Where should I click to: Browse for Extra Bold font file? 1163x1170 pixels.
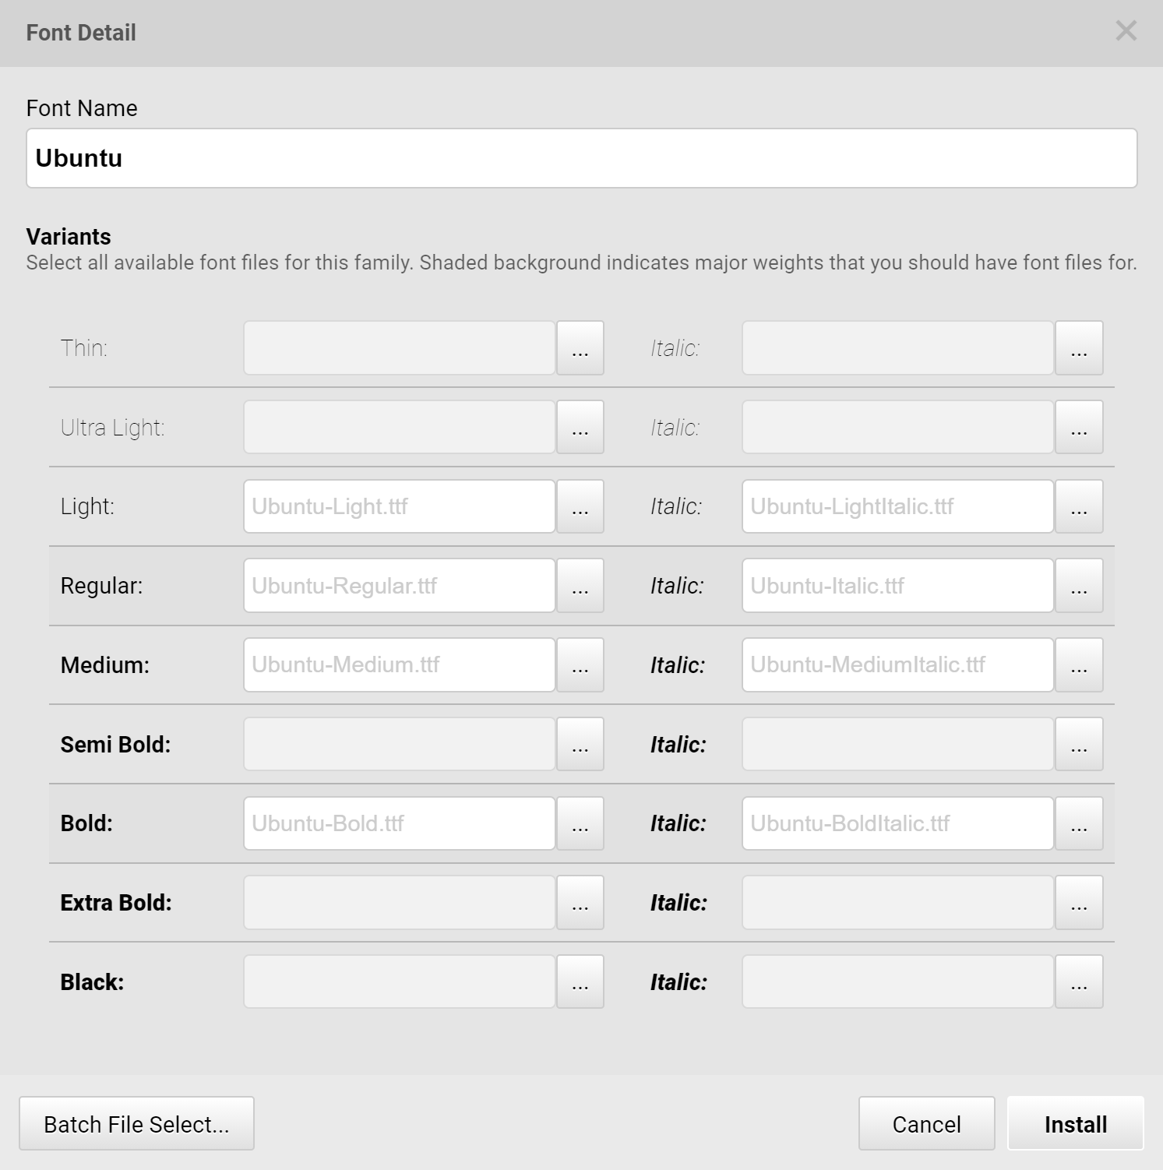click(580, 903)
